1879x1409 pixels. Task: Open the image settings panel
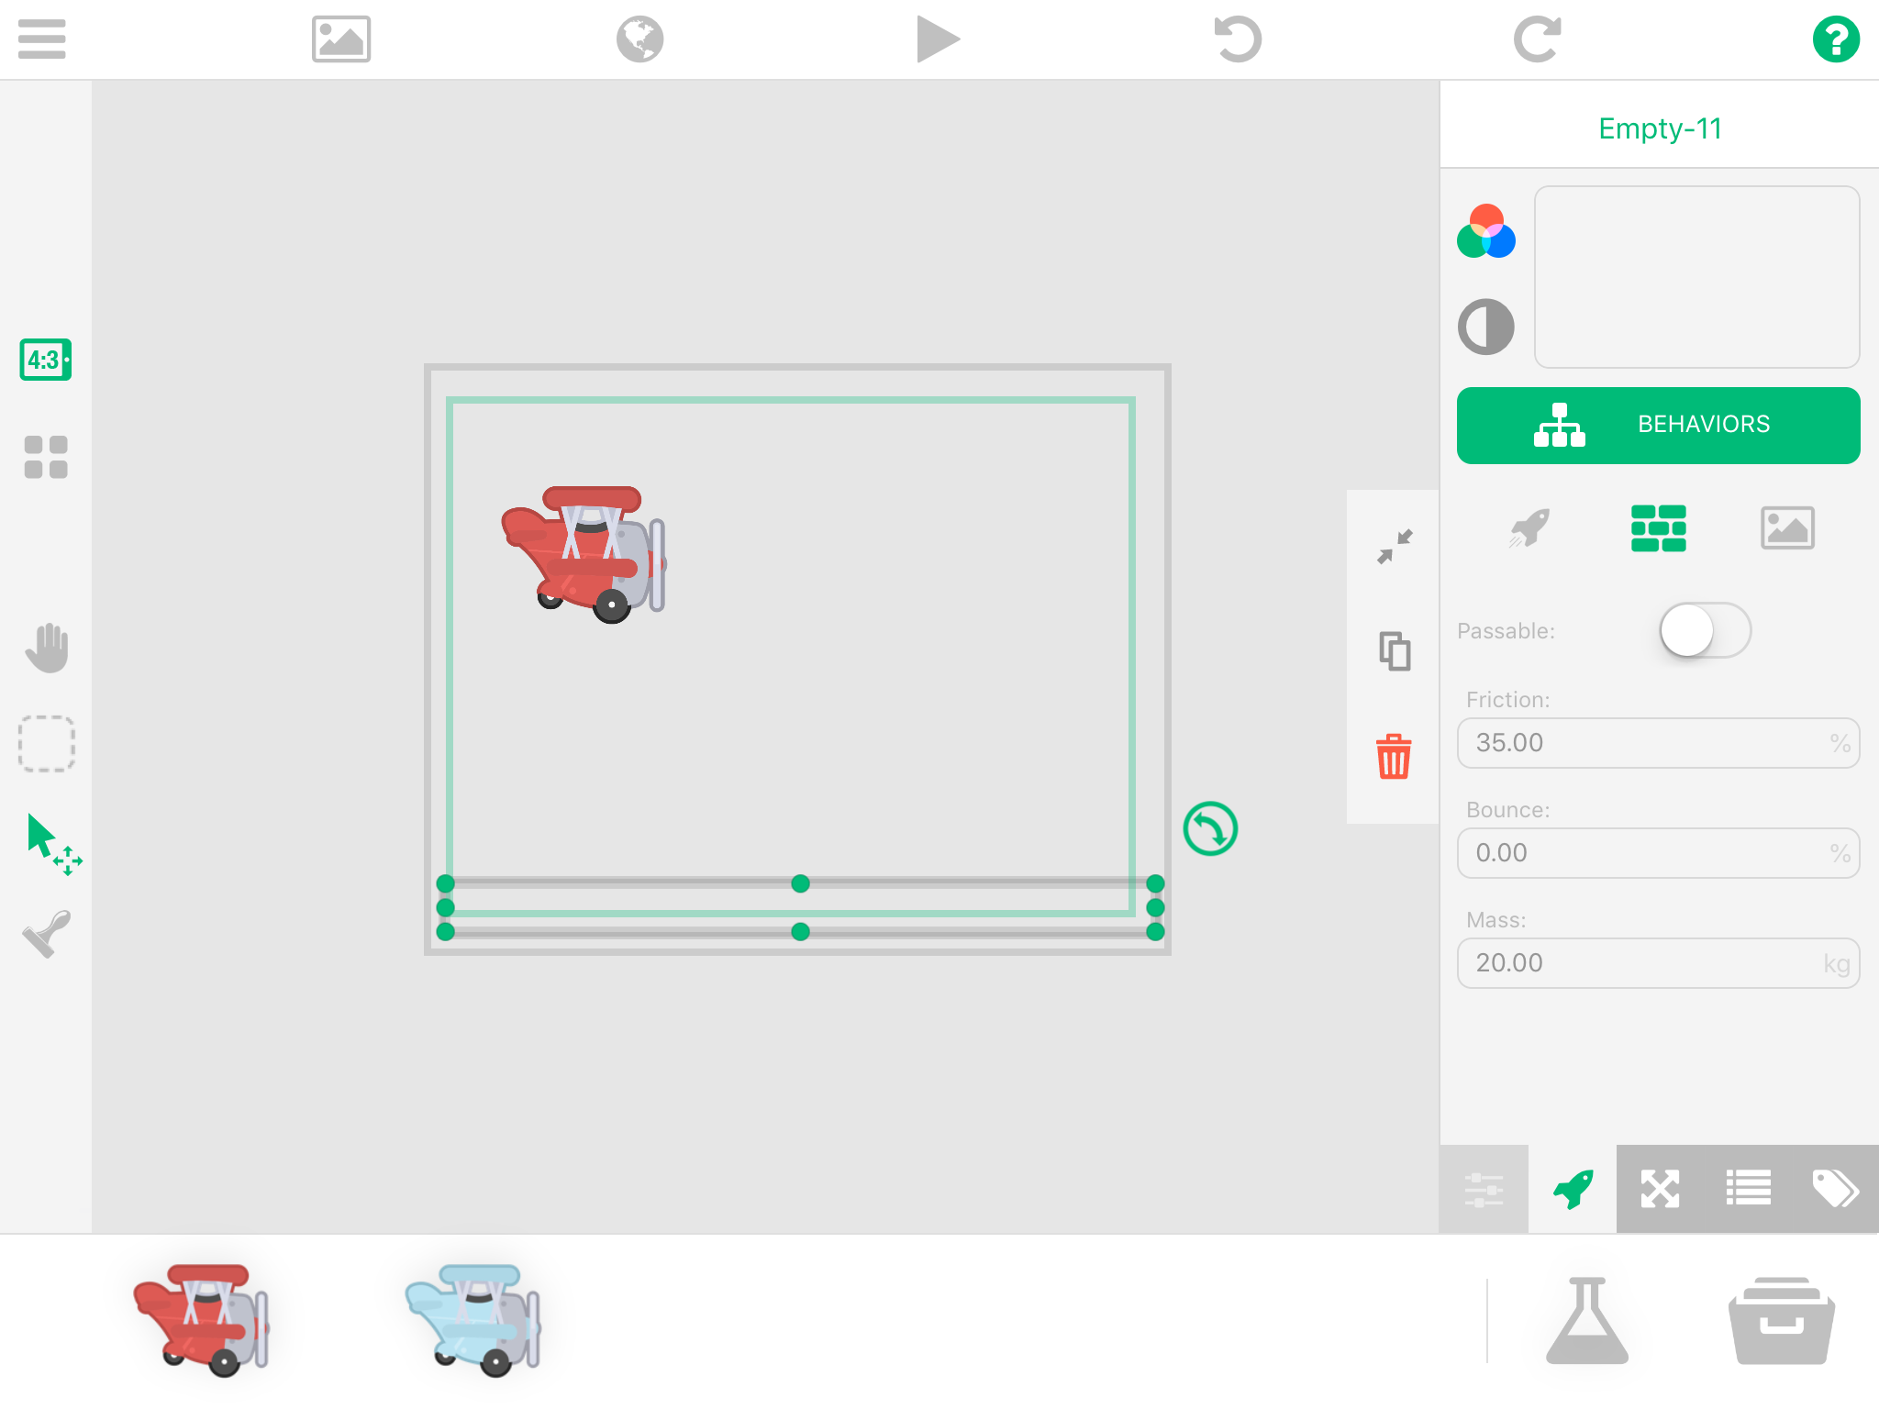click(1787, 527)
